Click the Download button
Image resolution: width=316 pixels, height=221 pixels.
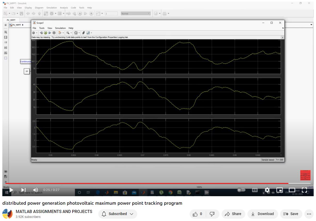pos(263,214)
